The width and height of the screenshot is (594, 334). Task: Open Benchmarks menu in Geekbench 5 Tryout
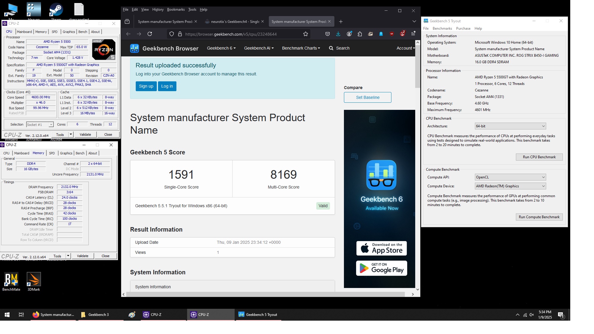coord(442,29)
